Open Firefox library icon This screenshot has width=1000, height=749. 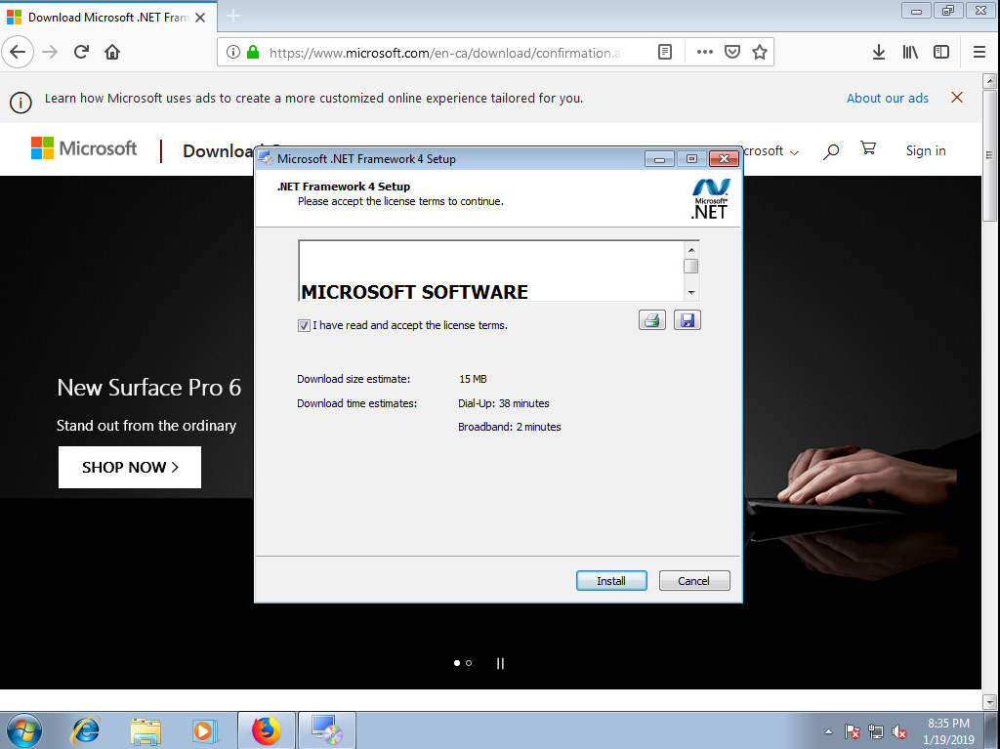910,53
